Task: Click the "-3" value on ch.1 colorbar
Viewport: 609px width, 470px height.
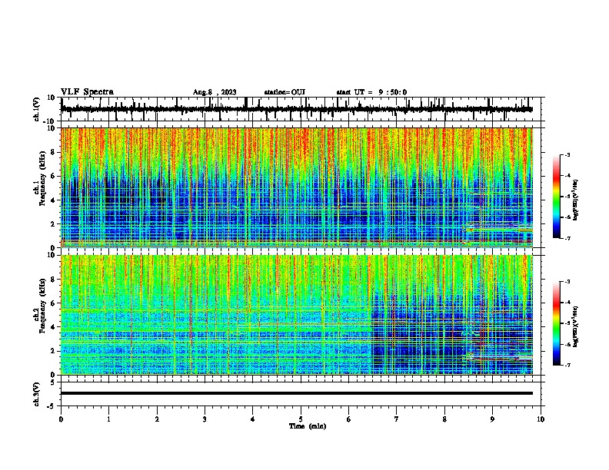Action: point(567,155)
